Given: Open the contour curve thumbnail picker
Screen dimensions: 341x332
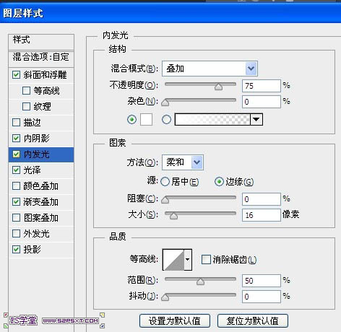Looking at the screenshot, I should click(173, 260).
